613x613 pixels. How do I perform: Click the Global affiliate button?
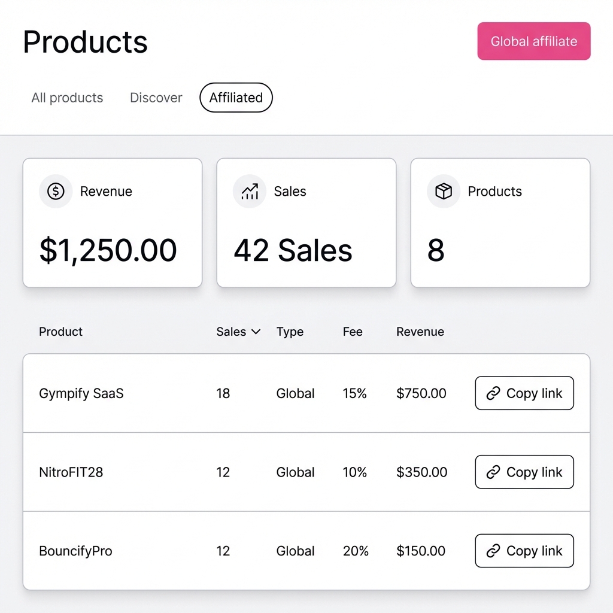533,41
